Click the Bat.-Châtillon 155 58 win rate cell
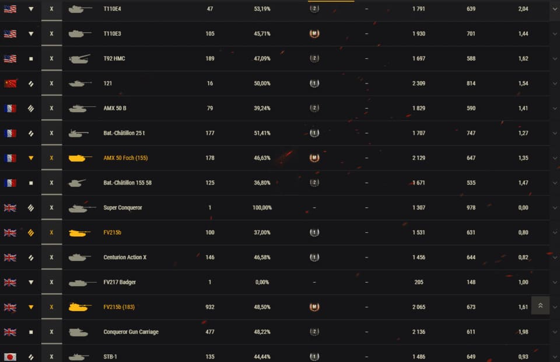 262,183
